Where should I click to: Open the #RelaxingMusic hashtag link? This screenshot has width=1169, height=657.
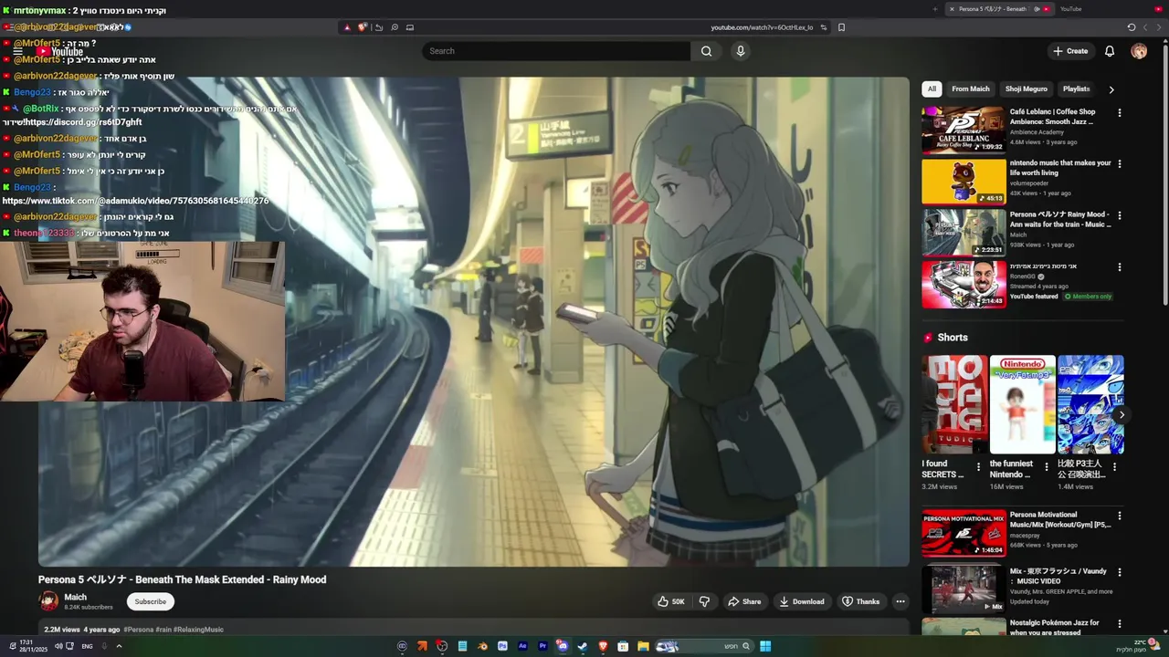(x=198, y=630)
